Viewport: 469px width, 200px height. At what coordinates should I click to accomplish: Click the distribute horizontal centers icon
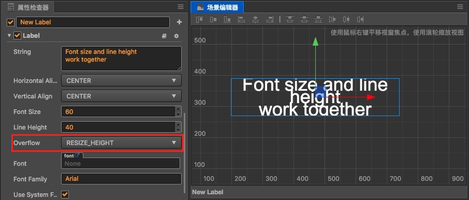[x=346, y=20]
